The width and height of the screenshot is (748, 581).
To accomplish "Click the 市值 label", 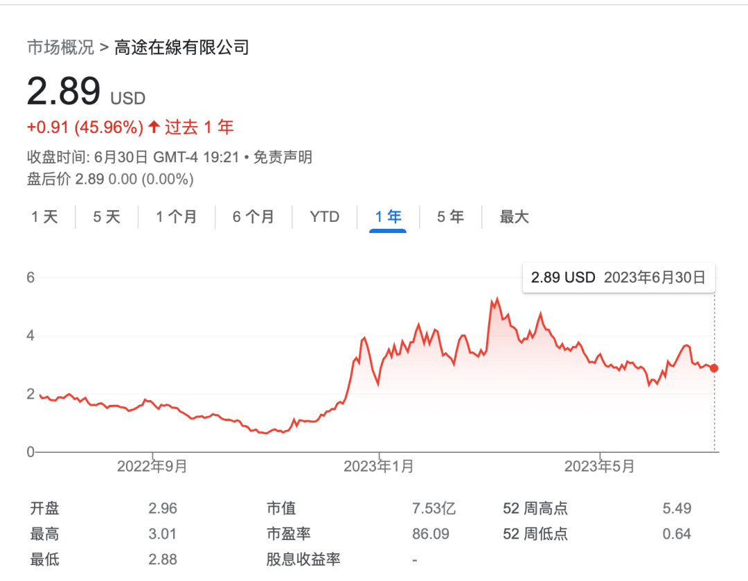I will coord(281,508).
